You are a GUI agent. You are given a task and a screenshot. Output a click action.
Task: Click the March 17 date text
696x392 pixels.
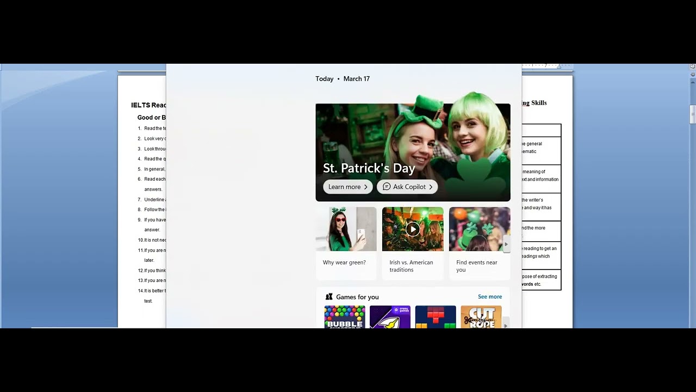[x=357, y=79]
